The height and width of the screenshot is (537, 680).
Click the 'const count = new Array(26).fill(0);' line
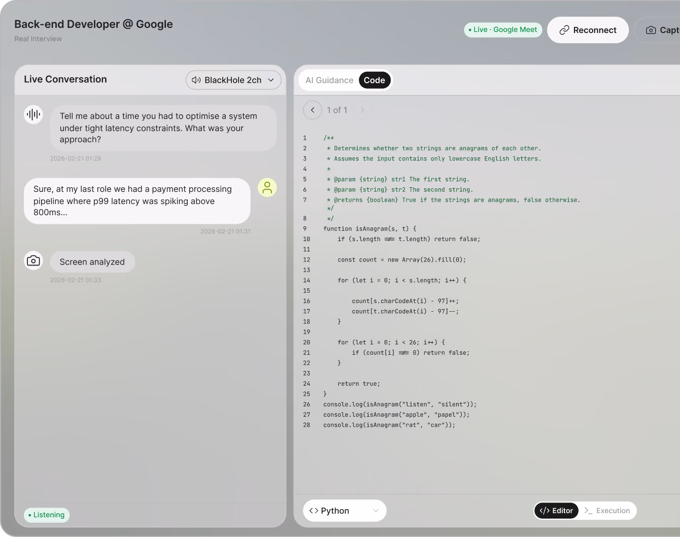click(402, 260)
